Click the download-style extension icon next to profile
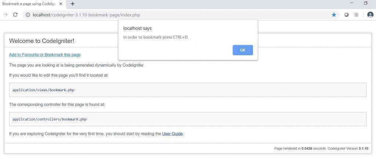Viewport: 376px width, 159px height. click(357, 15)
